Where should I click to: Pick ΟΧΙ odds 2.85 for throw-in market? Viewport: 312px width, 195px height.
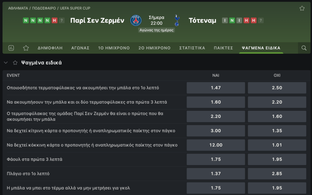pos(277,173)
